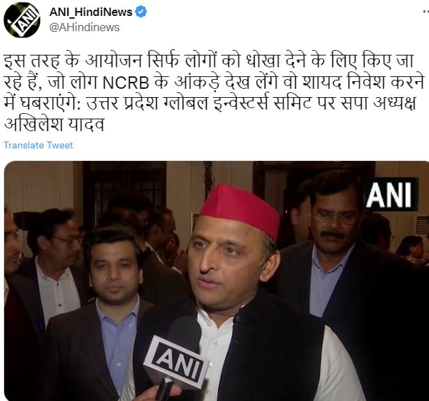The width and height of the screenshot is (429, 401).
Task: Open the tweet's more options ellipsis
Action: [426, 12]
